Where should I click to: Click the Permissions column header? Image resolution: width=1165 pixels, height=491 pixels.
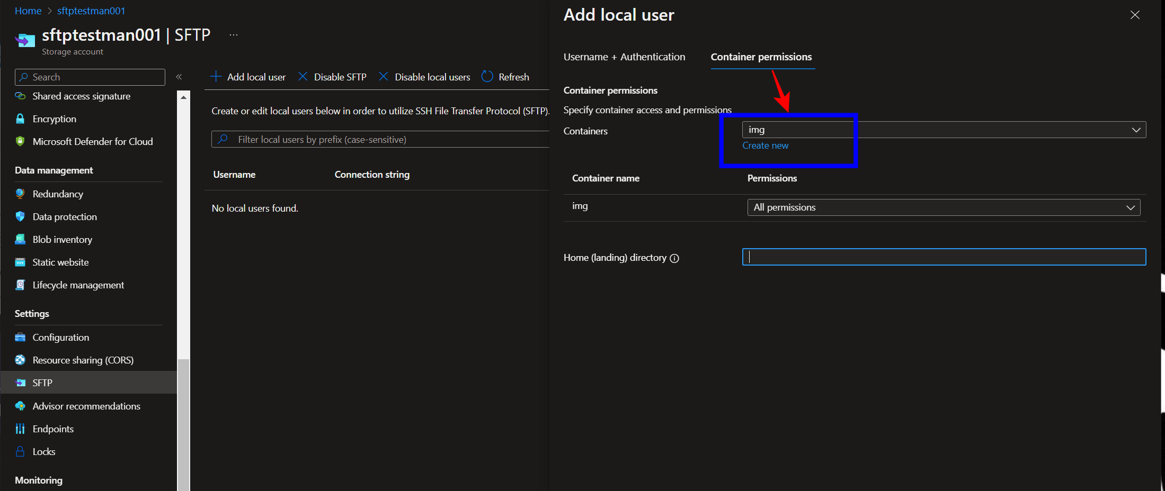[772, 178]
